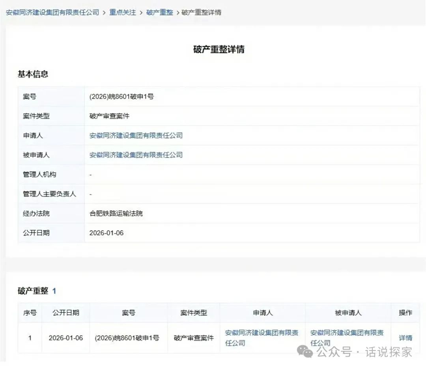
Task: Click the 经办法院 row label
Action: (x=36, y=213)
